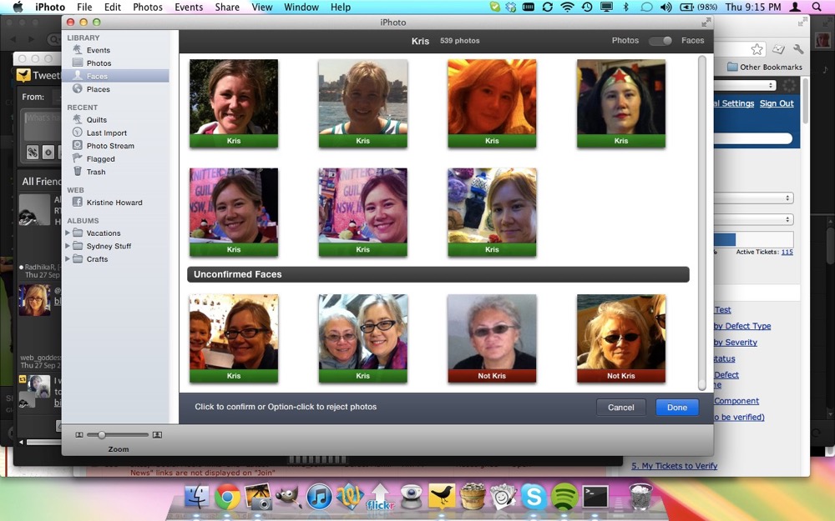Open the Events menu in menu bar

click(189, 8)
